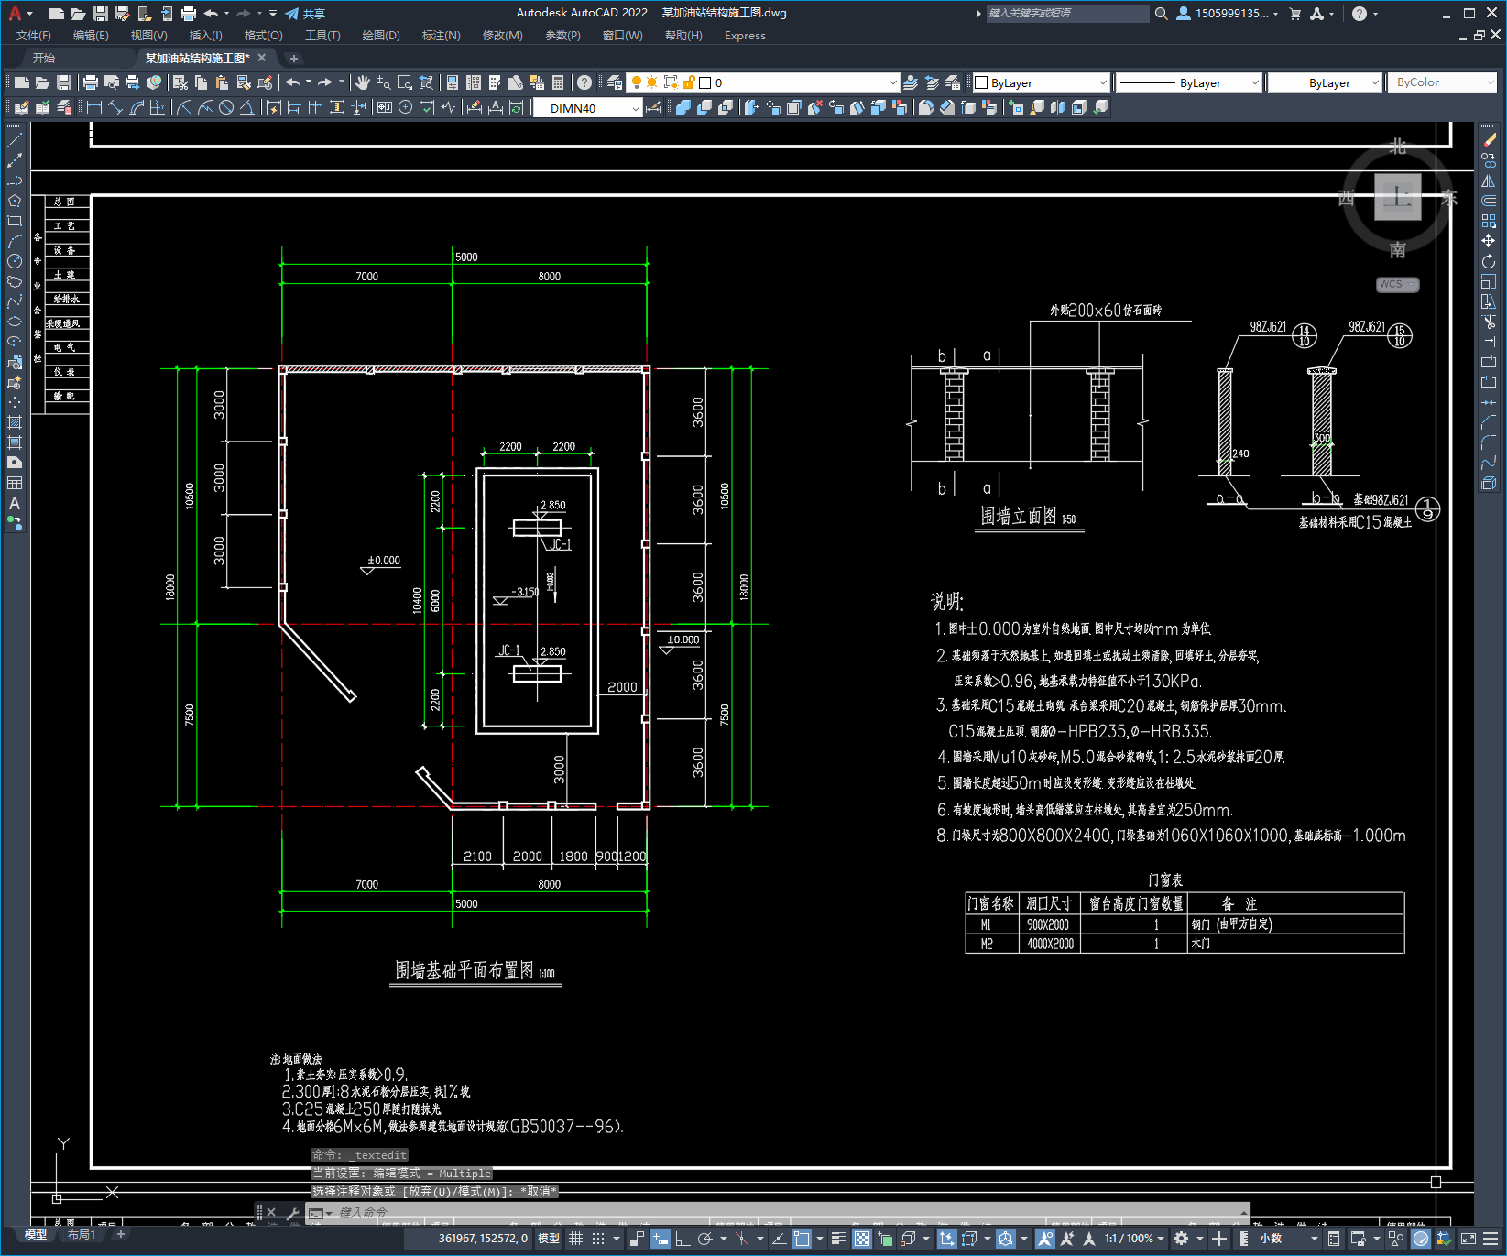Click the Cut icon in Standard toolbar
The width and height of the screenshot is (1507, 1256).
click(x=180, y=82)
